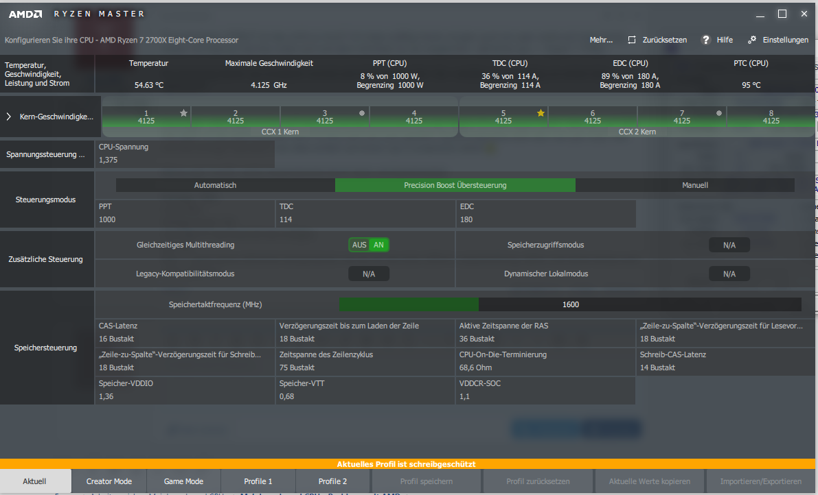
Task: Click the gray star on core 1
Action: point(183,113)
